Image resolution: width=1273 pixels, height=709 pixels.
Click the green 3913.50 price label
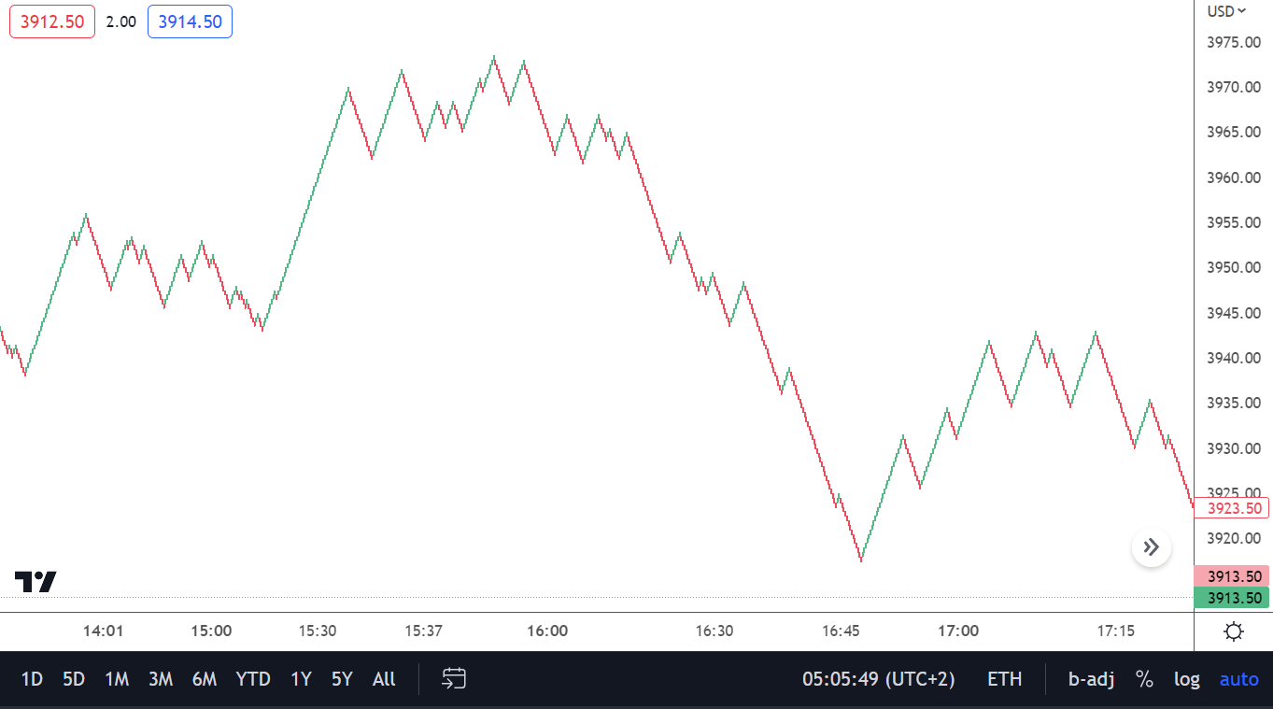(x=1233, y=598)
